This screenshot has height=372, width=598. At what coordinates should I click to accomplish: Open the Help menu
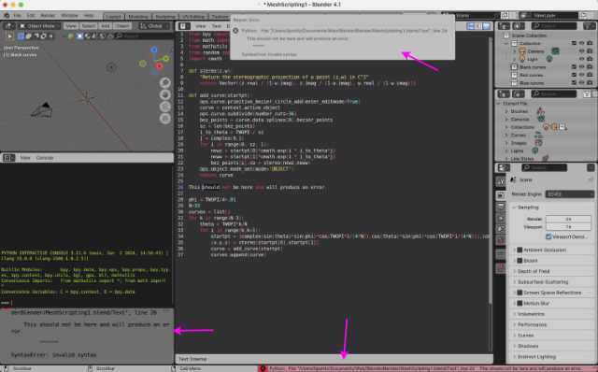click(89, 16)
